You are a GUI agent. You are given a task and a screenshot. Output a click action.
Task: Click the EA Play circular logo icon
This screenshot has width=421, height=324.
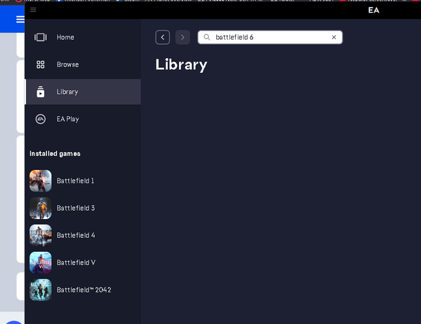[41, 119]
